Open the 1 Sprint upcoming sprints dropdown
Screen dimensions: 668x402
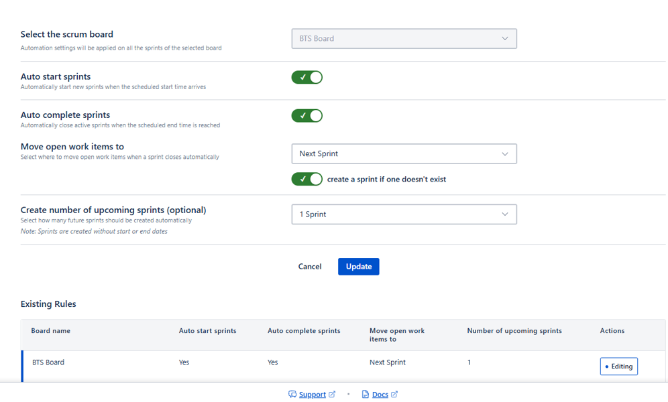click(404, 214)
